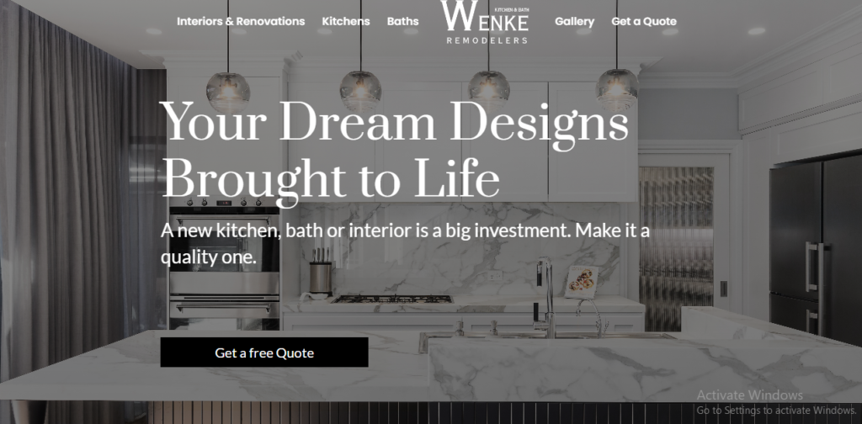Click Go to Settings to activate Windows text

[x=777, y=411]
